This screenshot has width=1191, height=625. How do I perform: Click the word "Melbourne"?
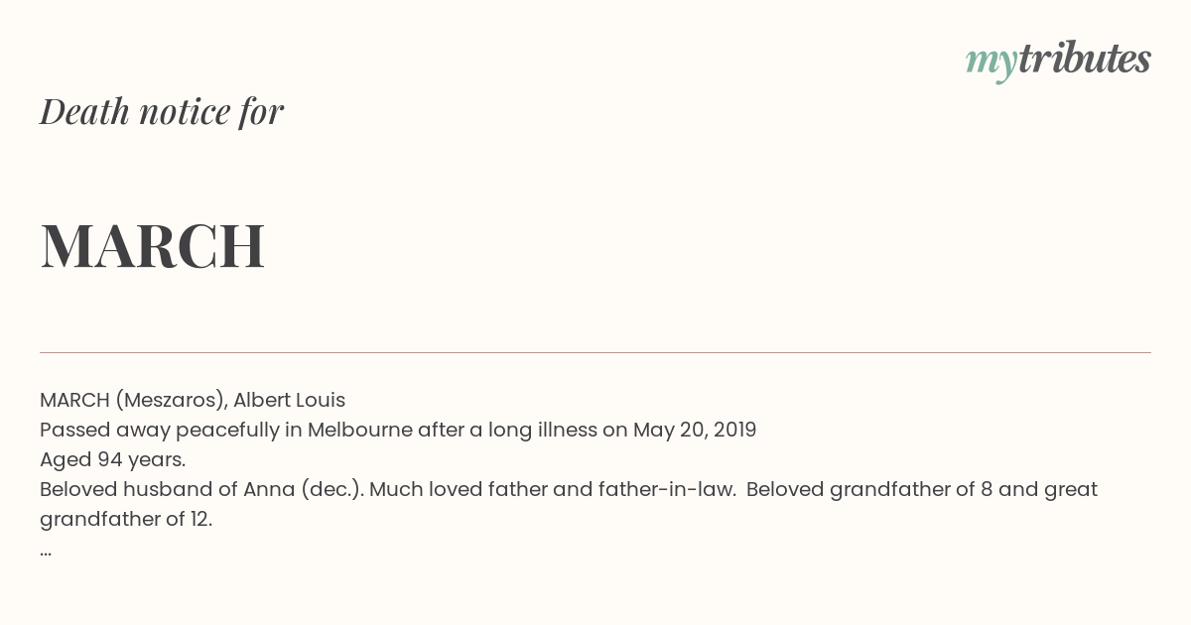[x=359, y=431]
